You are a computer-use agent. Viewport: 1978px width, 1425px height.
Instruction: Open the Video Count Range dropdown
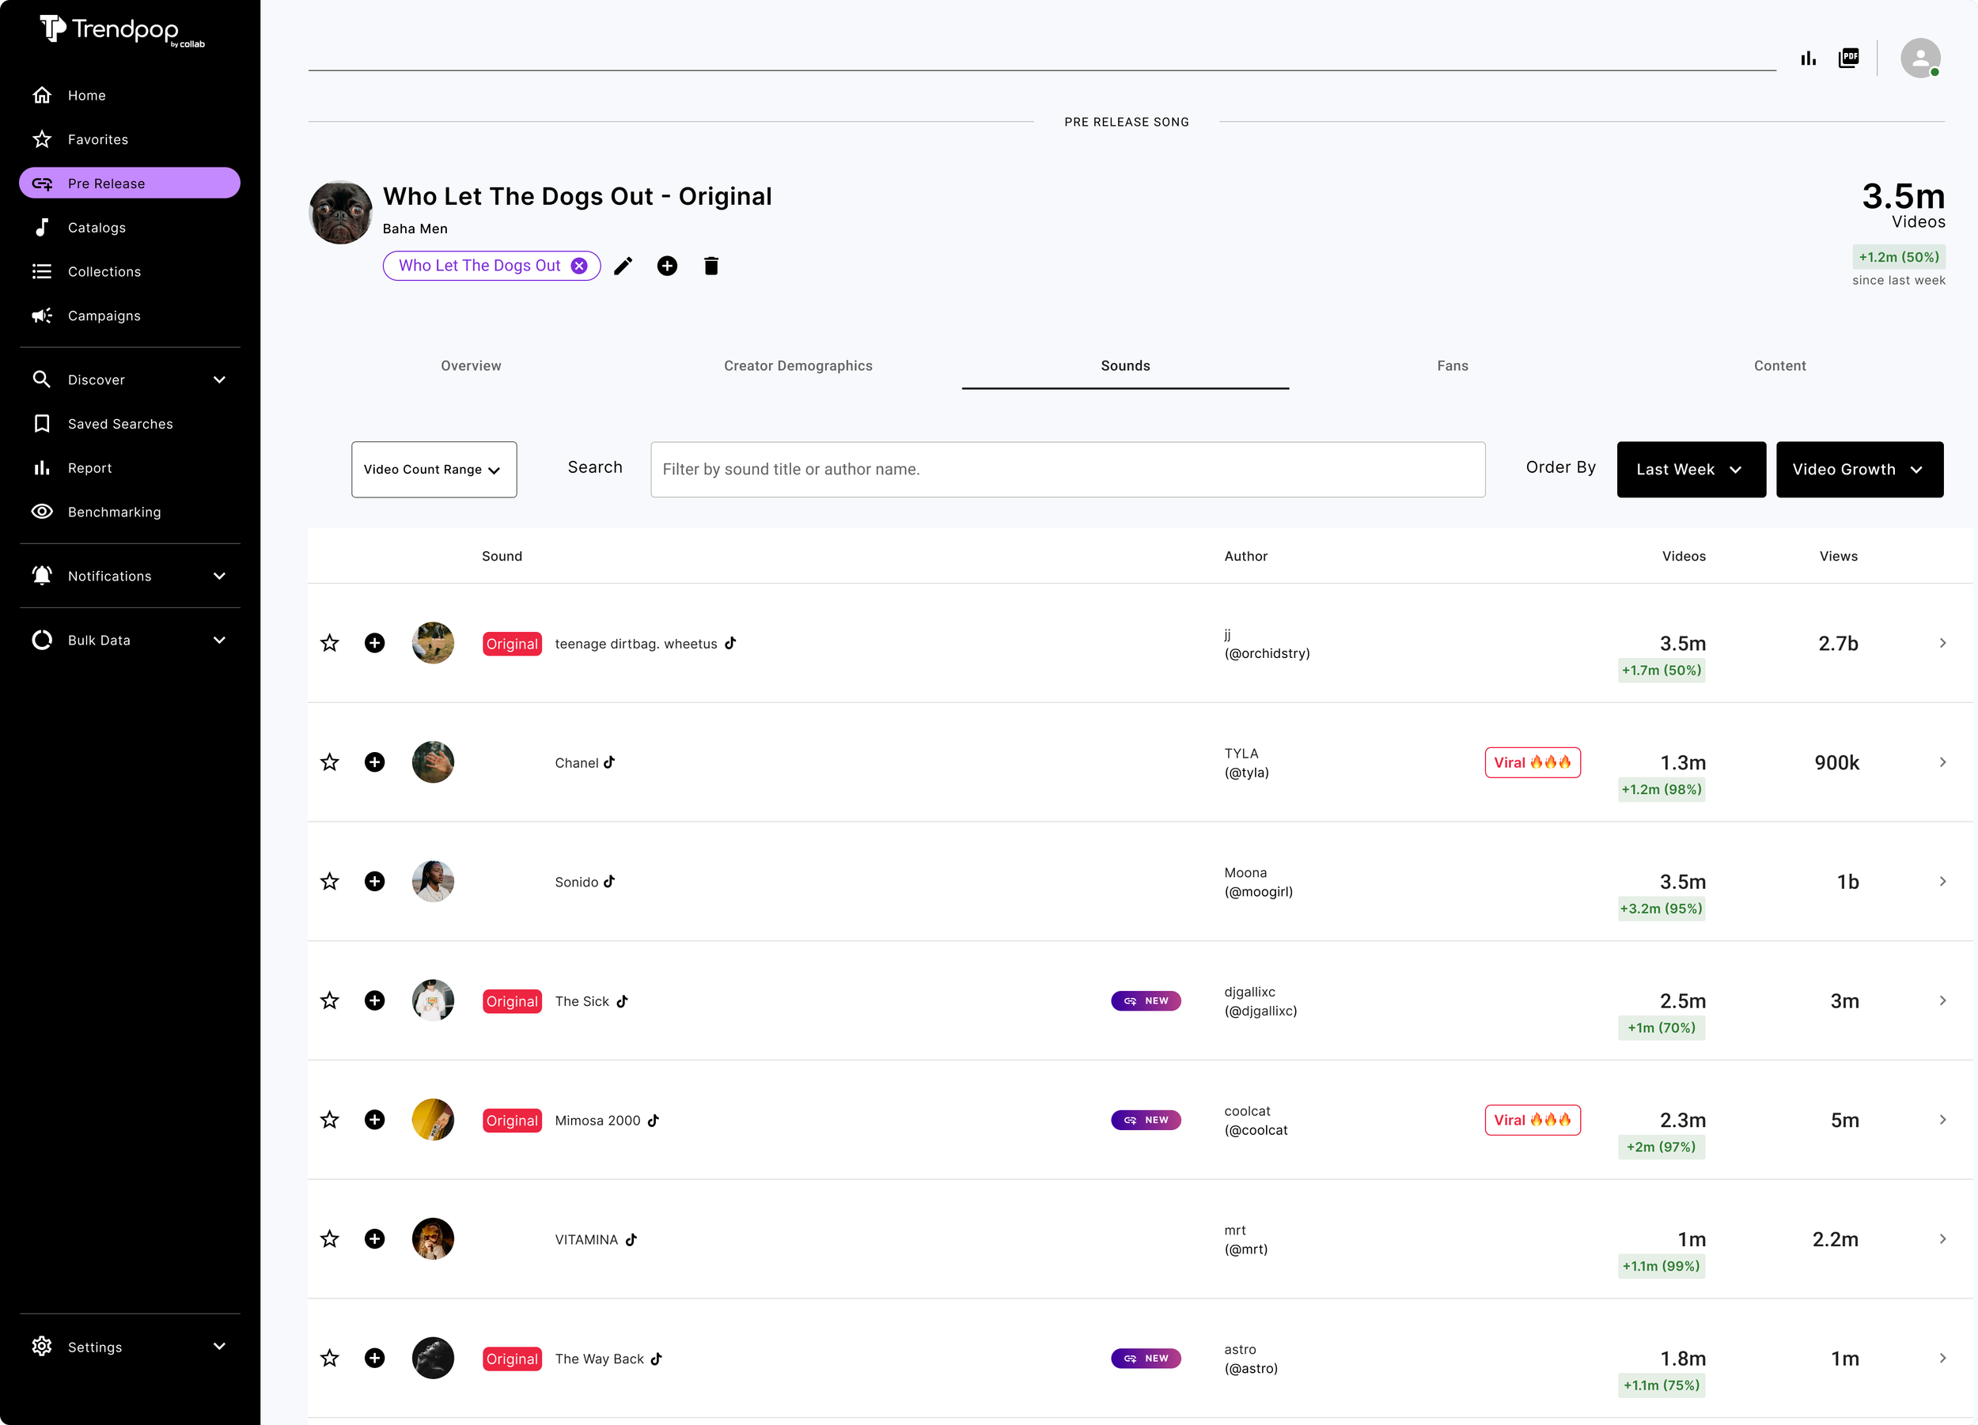click(x=434, y=469)
